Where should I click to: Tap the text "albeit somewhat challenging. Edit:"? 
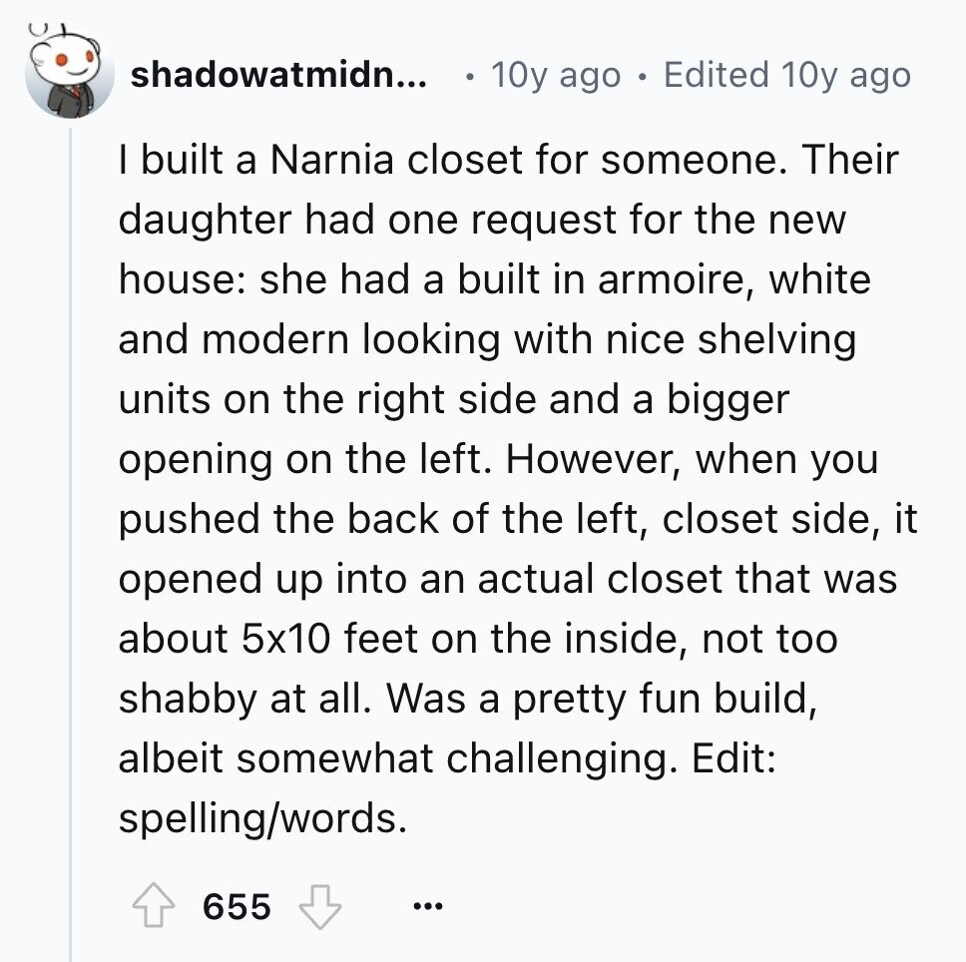447,758
